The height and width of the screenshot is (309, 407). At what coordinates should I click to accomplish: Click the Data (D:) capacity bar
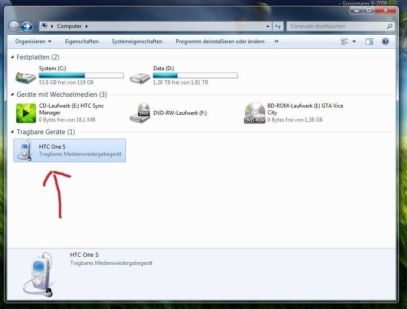pyautogui.click(x=195, y=75)
